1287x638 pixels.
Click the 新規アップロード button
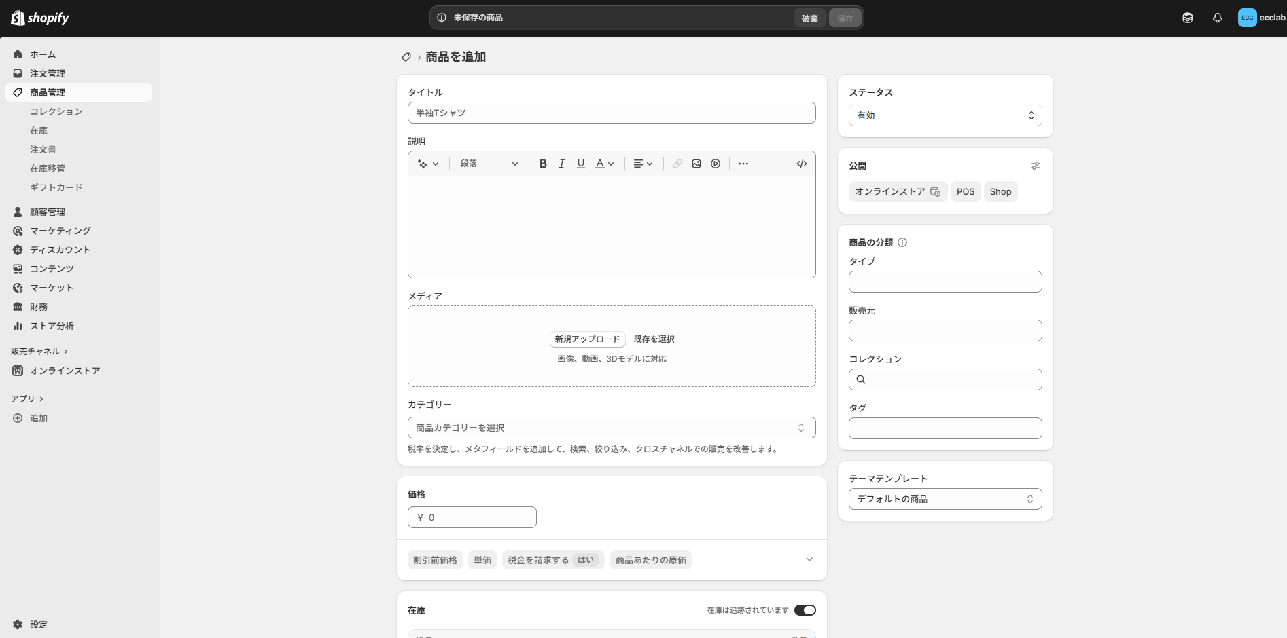(x=587, y=339)
